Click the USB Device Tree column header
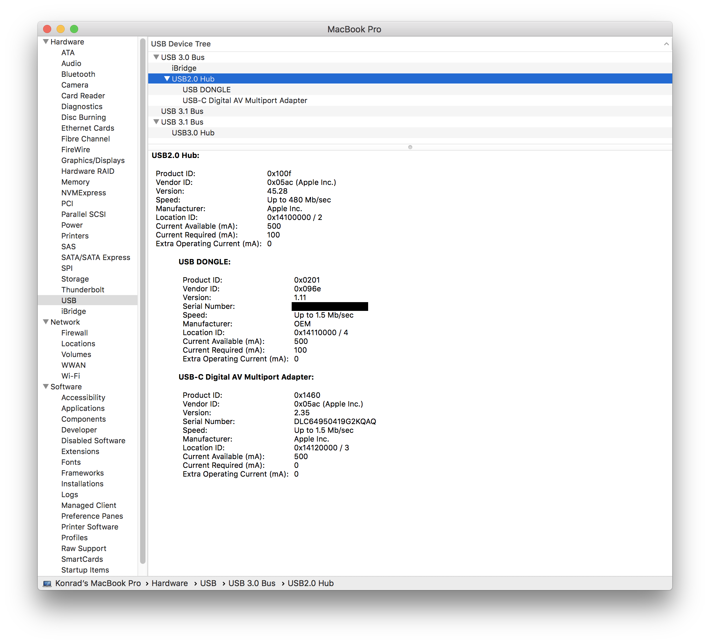 tap(410, 44)
